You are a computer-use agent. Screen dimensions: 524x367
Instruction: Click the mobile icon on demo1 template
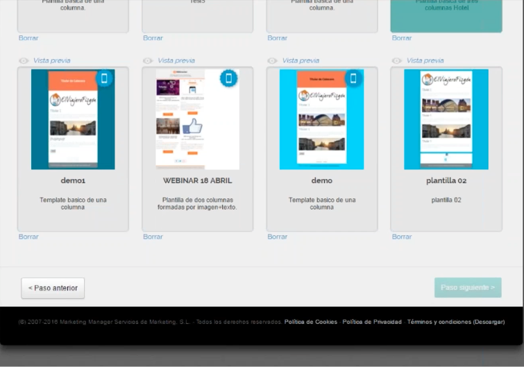[104, 78]
